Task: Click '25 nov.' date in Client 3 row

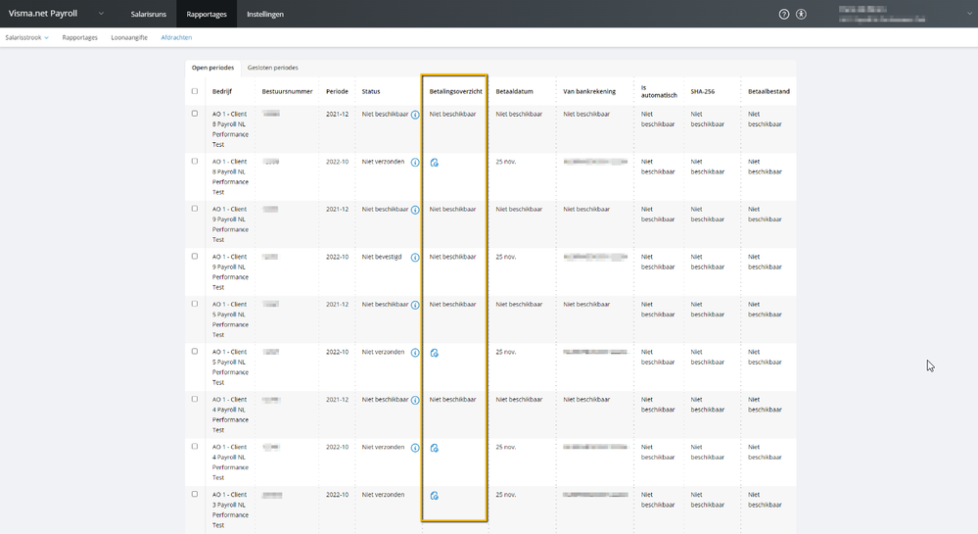Action: 506,495
